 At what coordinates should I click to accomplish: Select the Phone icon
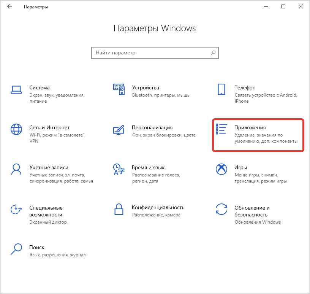click(221, 89)
